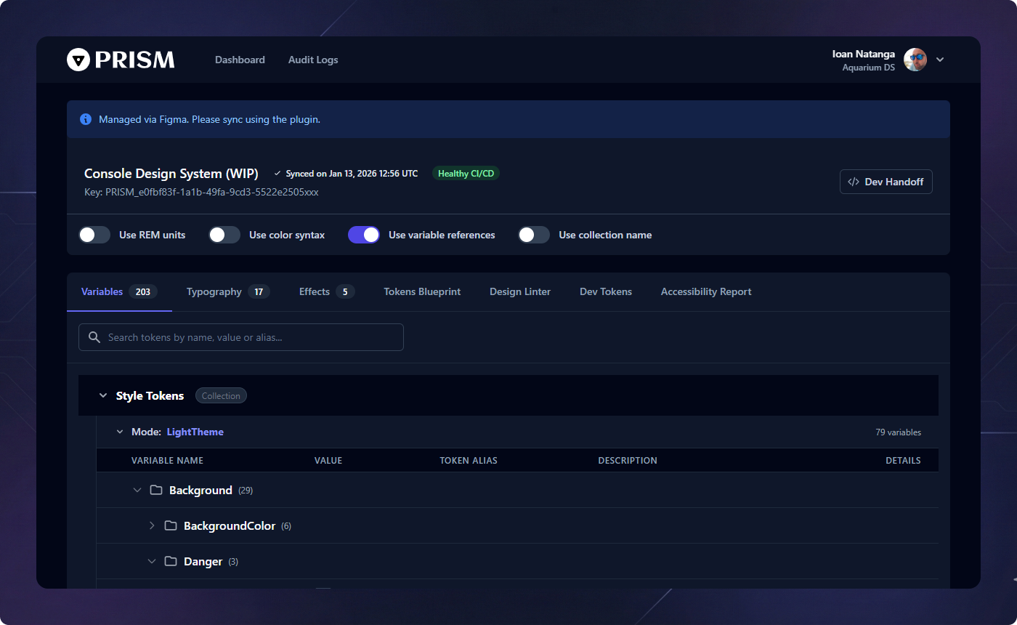1017x625 pixels.
Task: Disable Use variable references
Action: click(x=363, y=235)
